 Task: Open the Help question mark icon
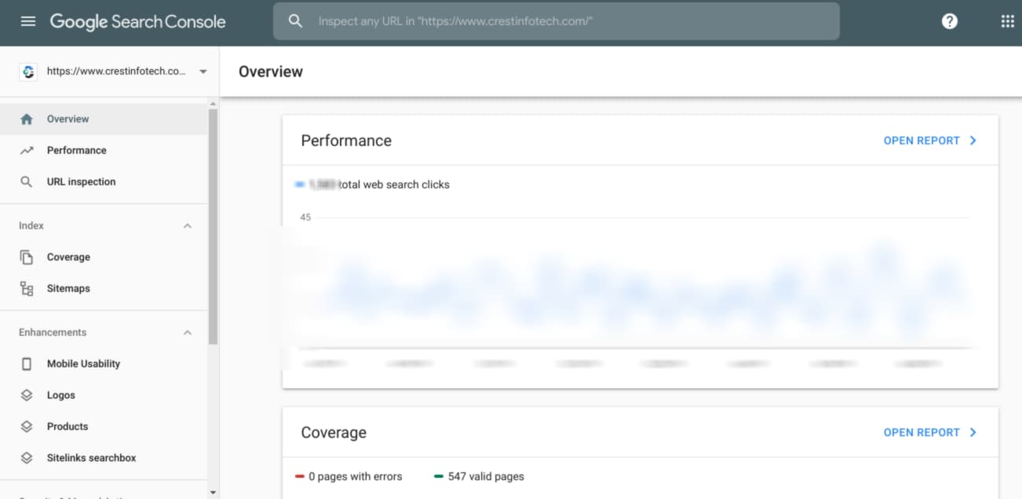pos(950,21)
